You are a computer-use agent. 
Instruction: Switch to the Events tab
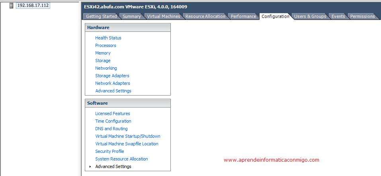pos(338,16)
